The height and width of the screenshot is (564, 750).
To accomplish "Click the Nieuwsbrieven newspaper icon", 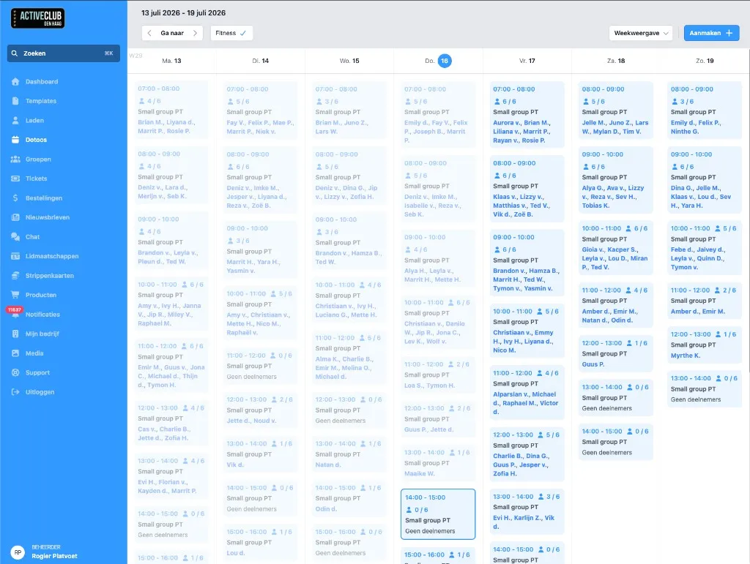I will 15,217.
